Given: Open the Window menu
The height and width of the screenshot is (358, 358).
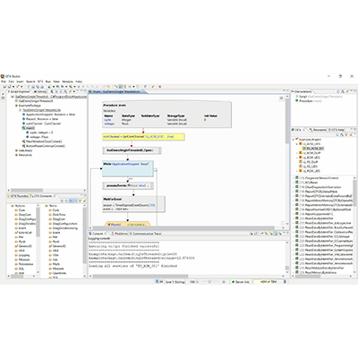Looking at the screenshot, I should pyautogui.click(x=67, y=81).
